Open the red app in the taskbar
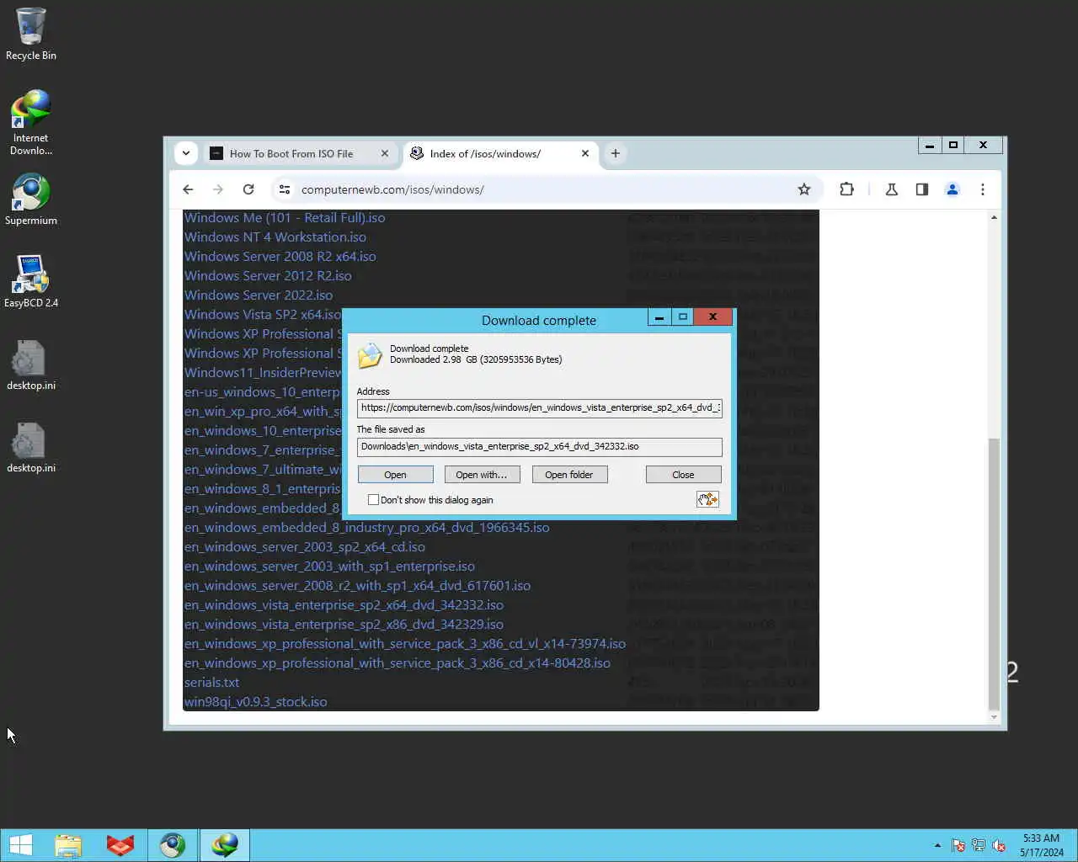 click(120, 845)
